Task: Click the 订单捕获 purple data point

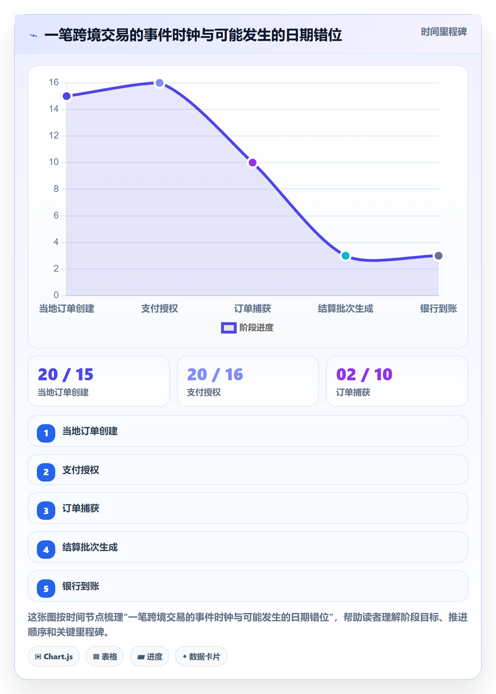Action: [253, 163]
